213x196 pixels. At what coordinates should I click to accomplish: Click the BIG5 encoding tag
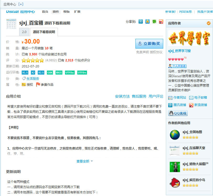click(x=59, y=72)
